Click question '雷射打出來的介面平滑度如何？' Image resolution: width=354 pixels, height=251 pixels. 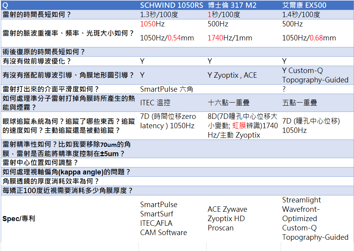(51, 89)
